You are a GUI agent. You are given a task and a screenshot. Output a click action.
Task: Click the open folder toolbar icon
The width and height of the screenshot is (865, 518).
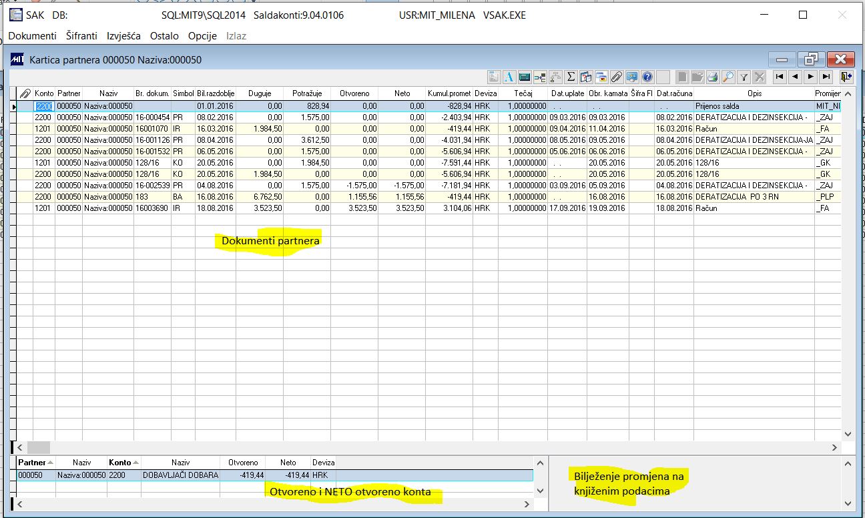tap(697, 77)
